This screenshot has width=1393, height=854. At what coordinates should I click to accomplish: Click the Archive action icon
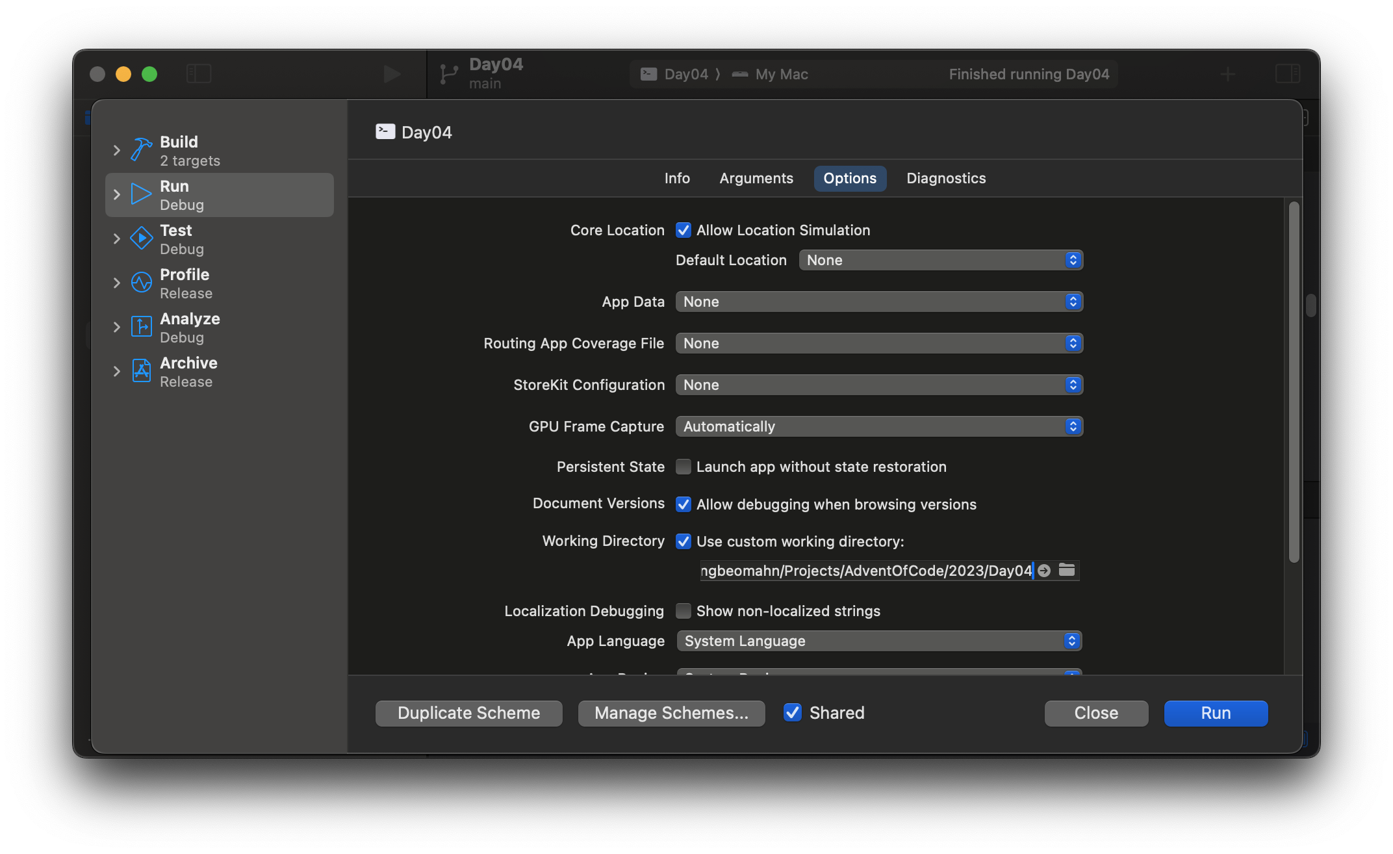(x=141, y=371)
